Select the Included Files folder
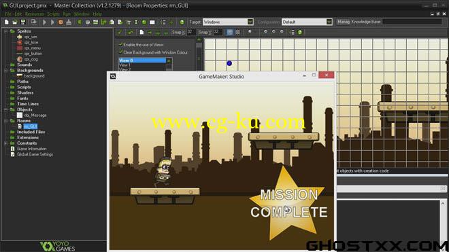The image size is (449, 252). click(31, 132)
